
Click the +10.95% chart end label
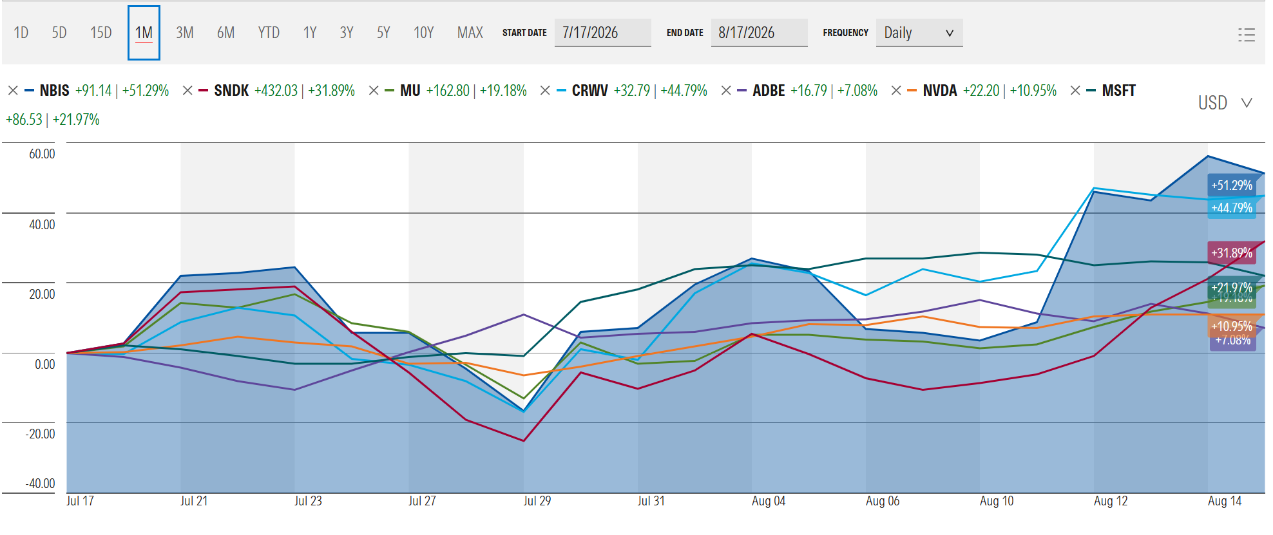[1232, 326]
